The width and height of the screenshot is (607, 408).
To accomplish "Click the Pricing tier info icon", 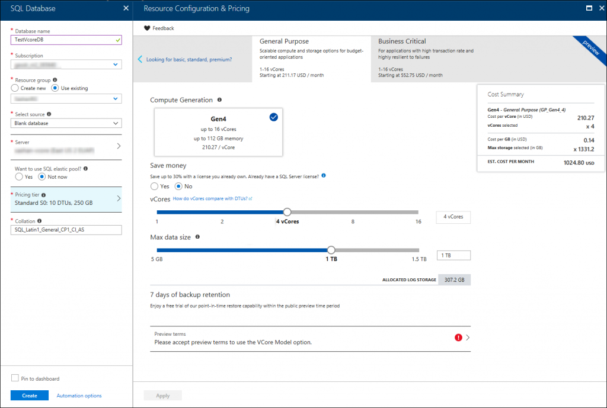I will (x=43, y=194).
